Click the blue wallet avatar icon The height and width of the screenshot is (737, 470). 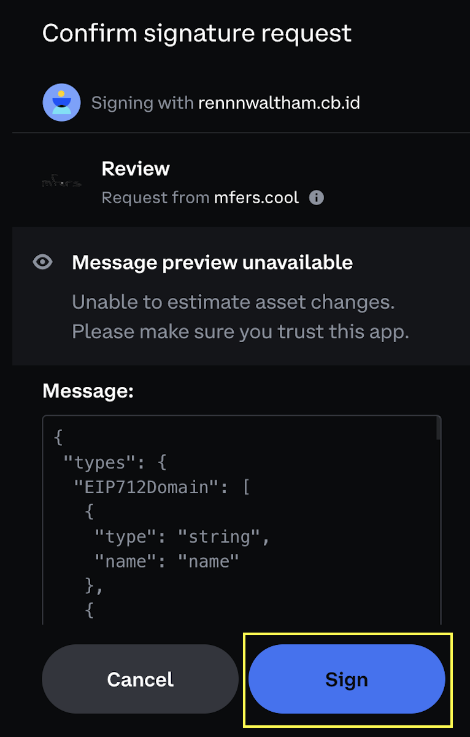(x=62, y=102)
